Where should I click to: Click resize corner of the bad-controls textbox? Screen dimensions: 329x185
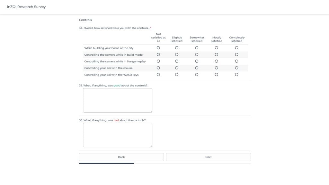151,146
